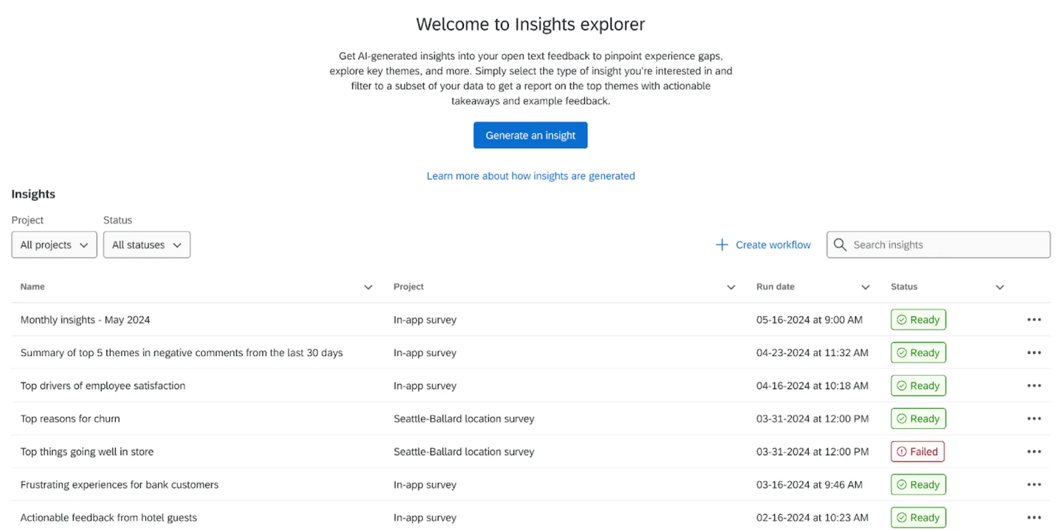Open ellipsis menu for Actionable feedback from hotel guests
This screenshot has height=530, width=1060.
[x=1034, y=518]
